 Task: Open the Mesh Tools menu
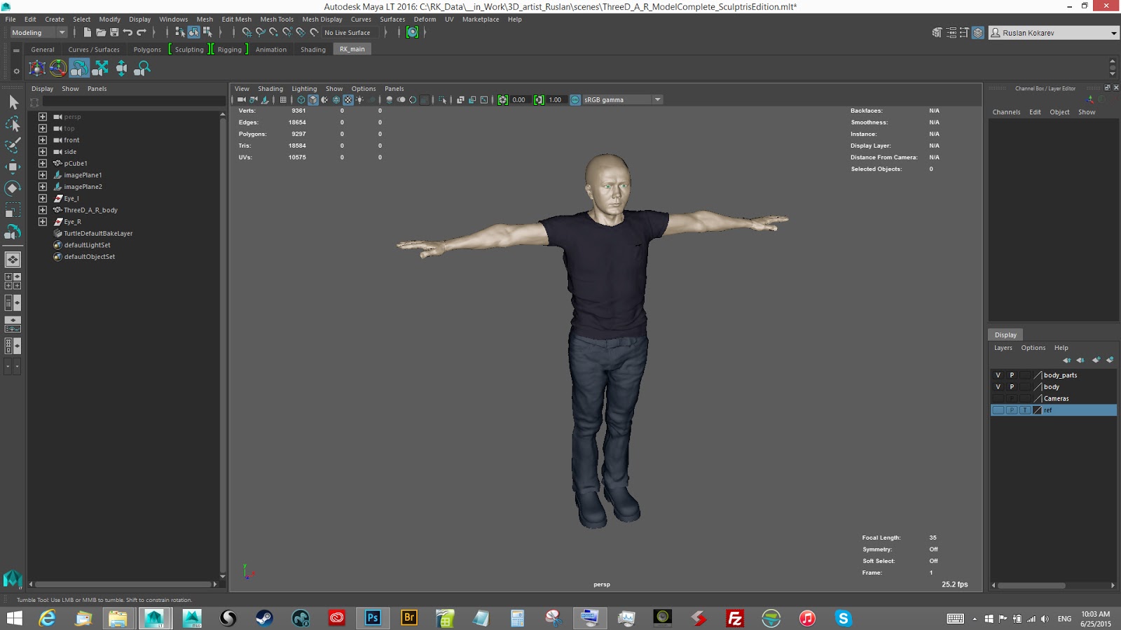coord(277,20)
